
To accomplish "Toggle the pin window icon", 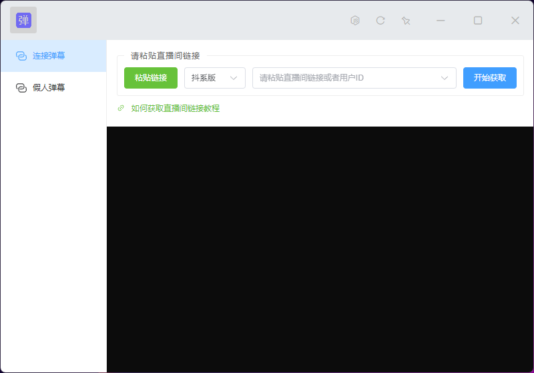I will (406, 21).
